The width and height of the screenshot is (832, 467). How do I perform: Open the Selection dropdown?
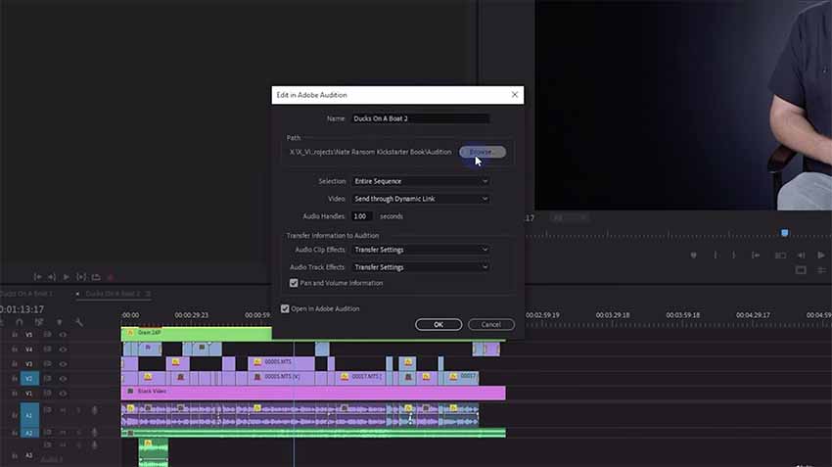pos(421,181)
